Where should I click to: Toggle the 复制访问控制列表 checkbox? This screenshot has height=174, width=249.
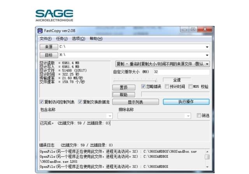(x=41, y=101)
